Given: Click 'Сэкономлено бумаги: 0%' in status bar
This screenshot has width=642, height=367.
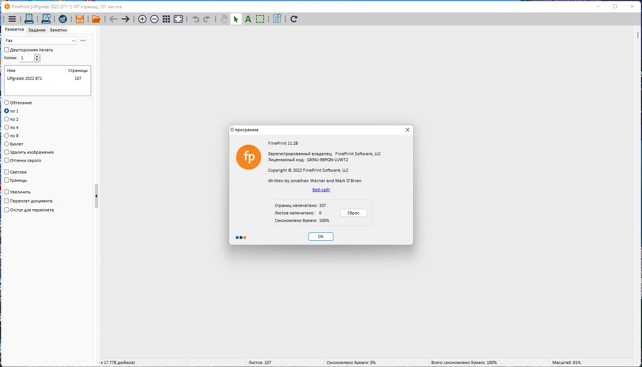Looking at the screenshot, I should pyautogui.click(x=351, y=363).
